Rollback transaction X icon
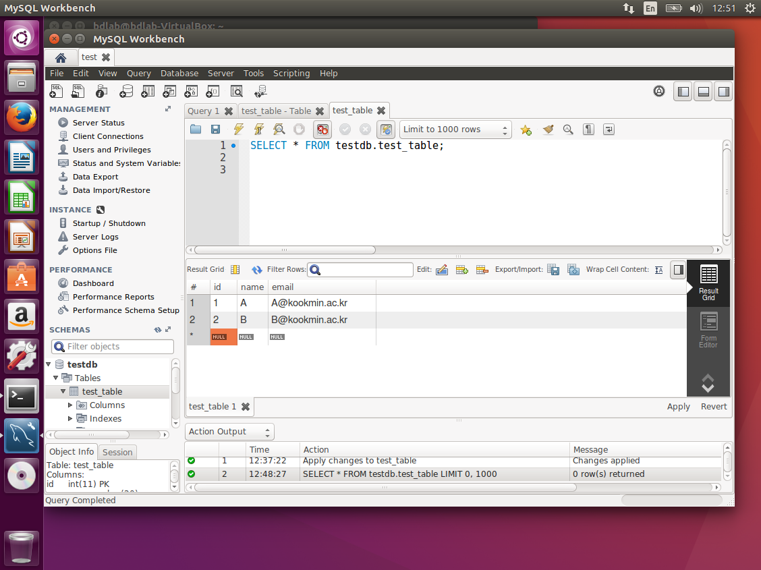The width and height of the screenshot is (761, 570). [x=365, y=129]
